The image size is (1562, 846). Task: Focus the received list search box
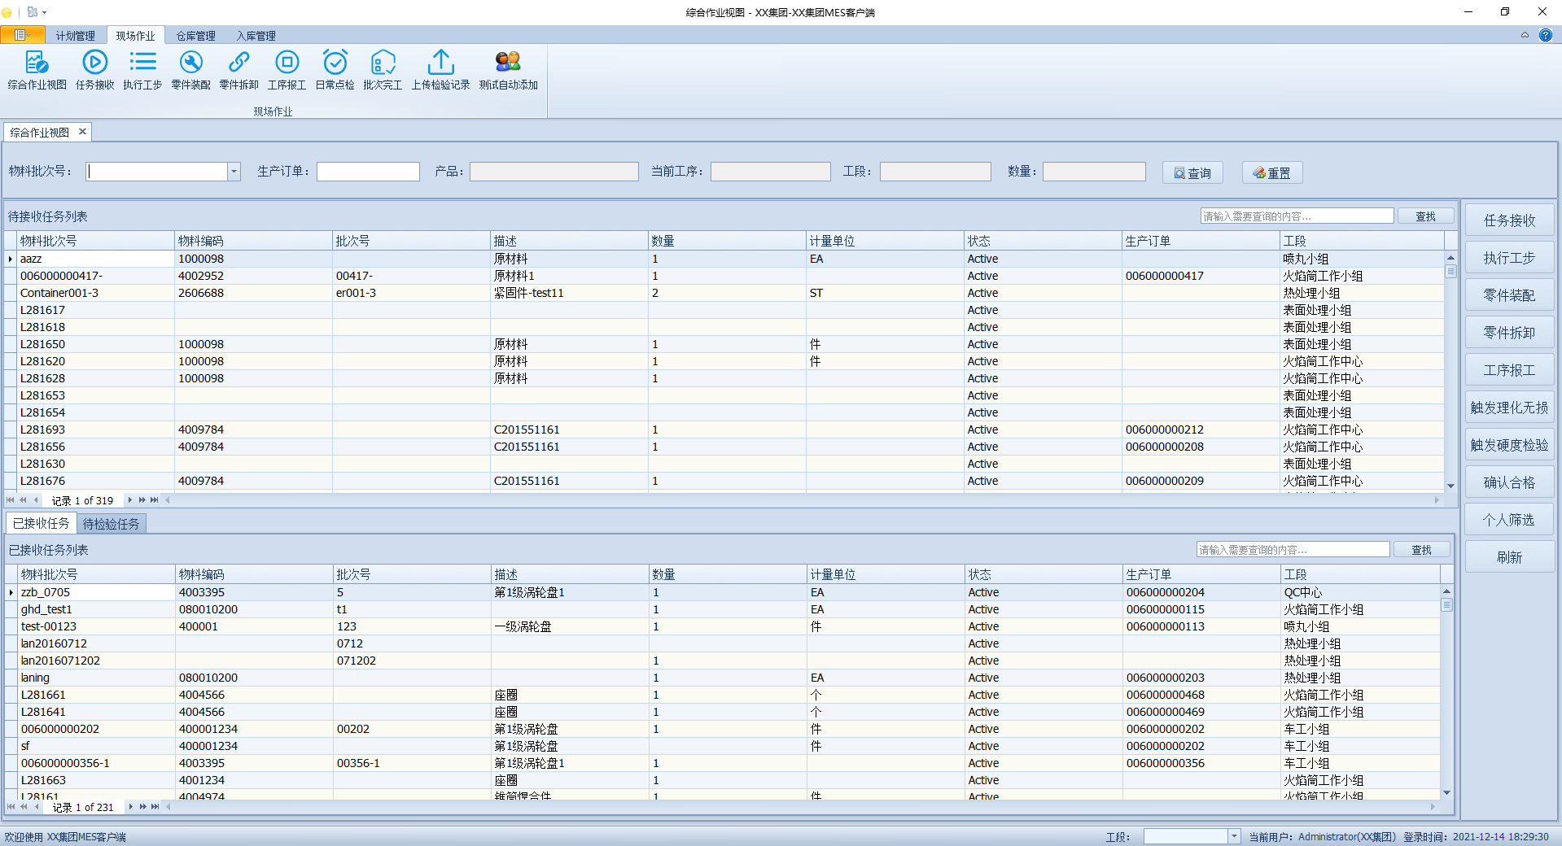point(1293,550)
